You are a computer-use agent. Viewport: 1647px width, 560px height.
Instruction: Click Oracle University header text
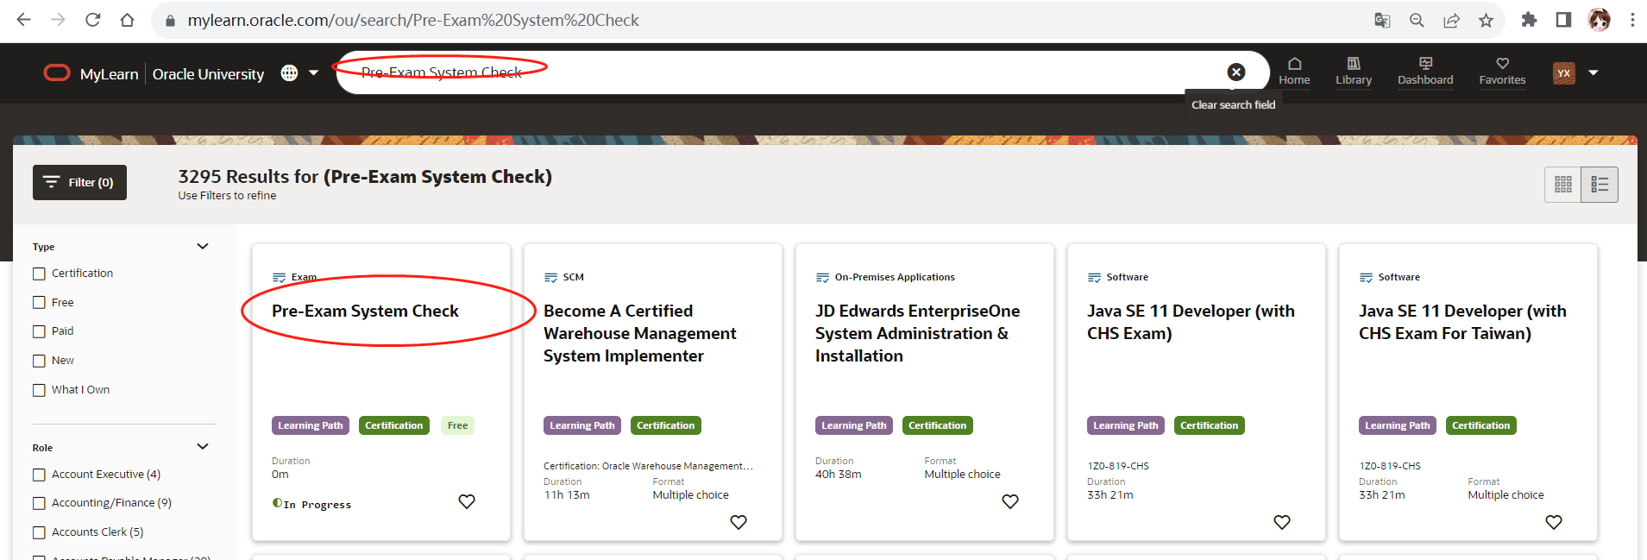(x=208, y=74)
